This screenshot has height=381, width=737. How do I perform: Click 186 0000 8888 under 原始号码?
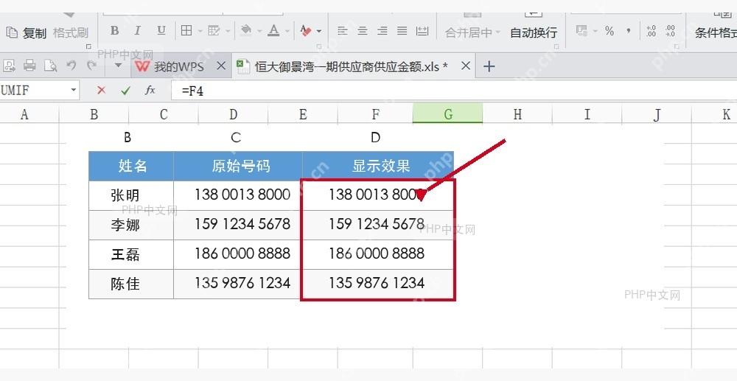(x=242, y=254)
